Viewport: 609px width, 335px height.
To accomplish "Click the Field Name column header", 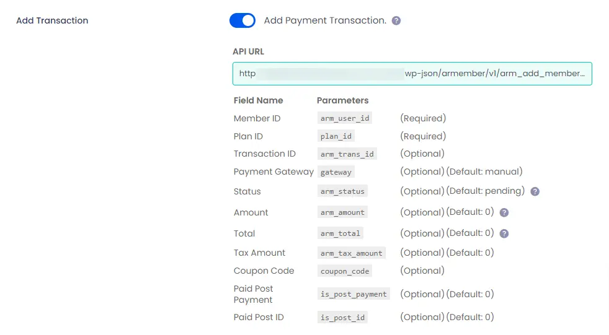I will (x=258, y=100).
